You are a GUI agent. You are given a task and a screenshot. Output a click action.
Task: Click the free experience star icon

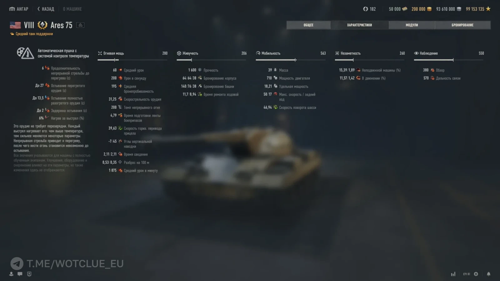tap(488, 9)
